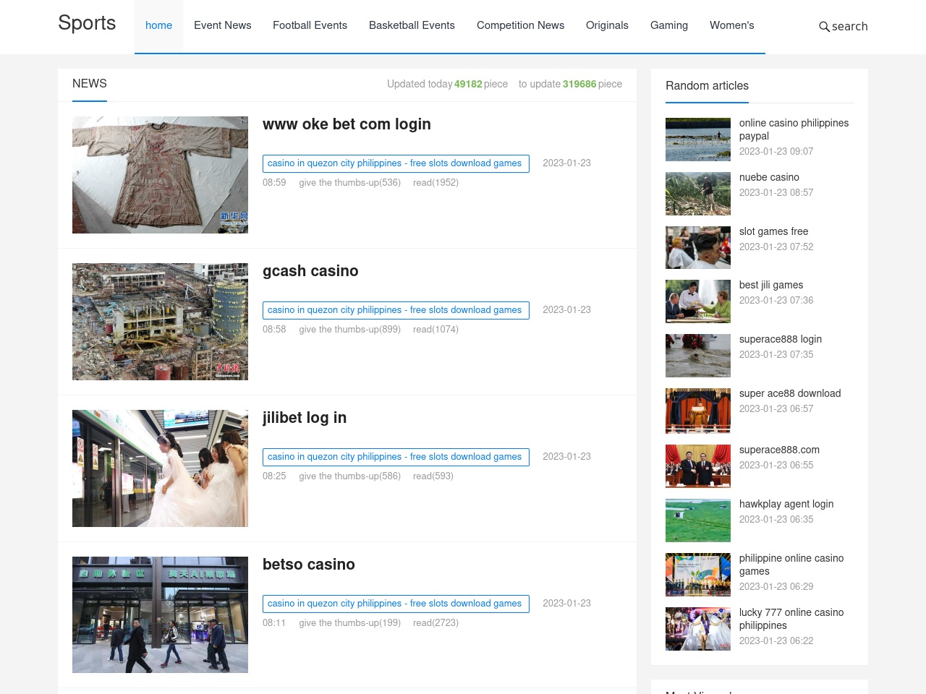The image size is (926, 694).
Task: Click thumbnail beside 'super ace88 download'
Action: coord(698,410)
